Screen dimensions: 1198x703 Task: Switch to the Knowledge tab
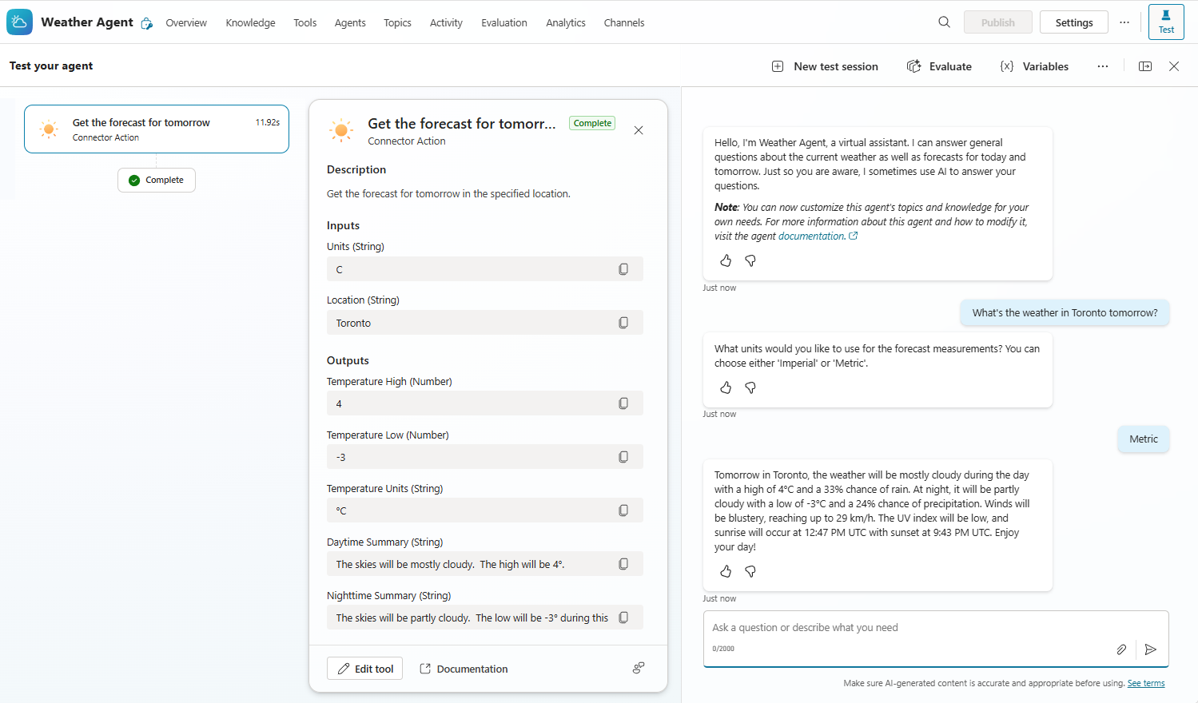click(250, 22)
